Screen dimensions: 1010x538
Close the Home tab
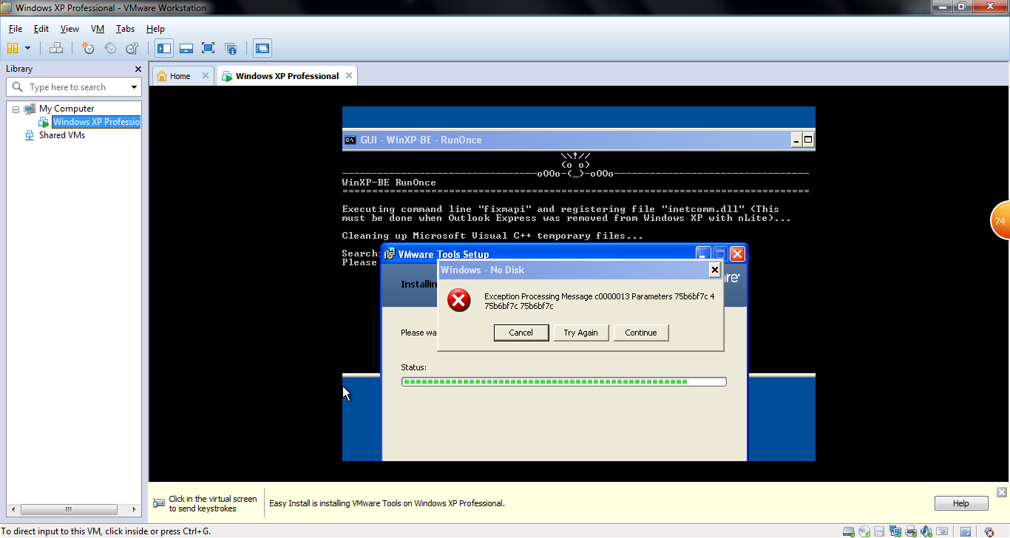coord(206,75)
